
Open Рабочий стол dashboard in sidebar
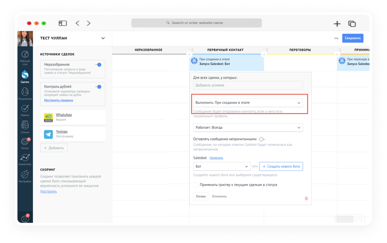pos(25,58)
